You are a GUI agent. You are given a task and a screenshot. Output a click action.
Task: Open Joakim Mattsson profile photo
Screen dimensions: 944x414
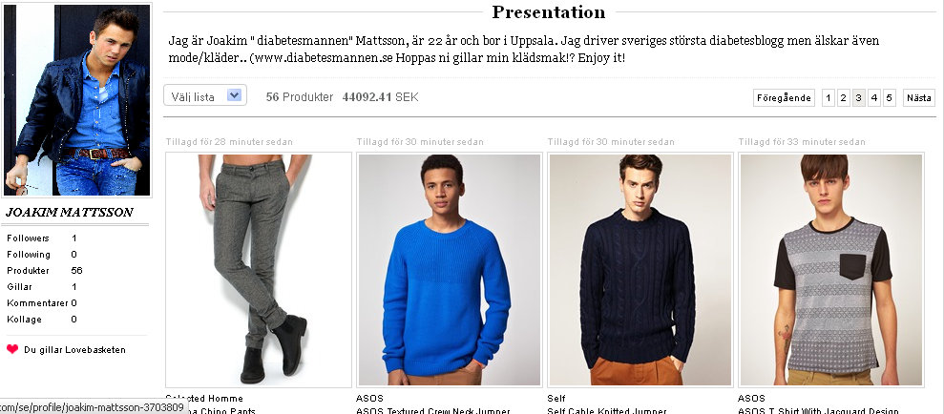[77, 100]
